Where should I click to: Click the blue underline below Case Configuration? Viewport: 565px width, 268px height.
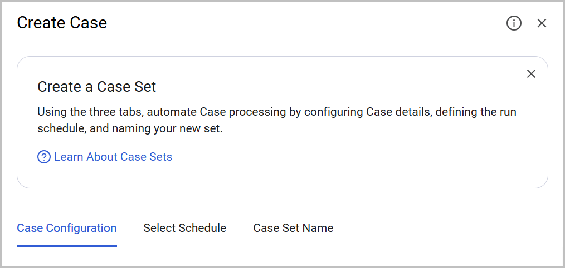[67, 245]
